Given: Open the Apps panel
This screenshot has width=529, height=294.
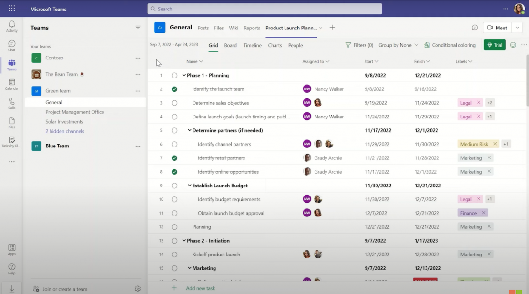Looking at the screenshot, I should [x=11, y=248].
